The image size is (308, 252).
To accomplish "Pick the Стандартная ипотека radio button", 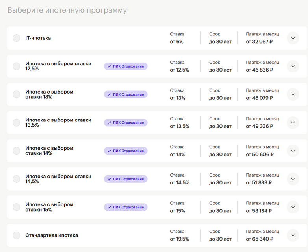I will pos(17,235).
